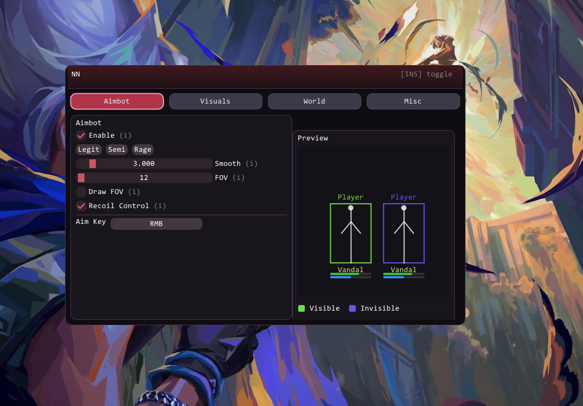The width and height of the screenshot is (583, 406).
Task: Switch to the Visuals tab
Action: pyautogui.click(x=215, y=101)
